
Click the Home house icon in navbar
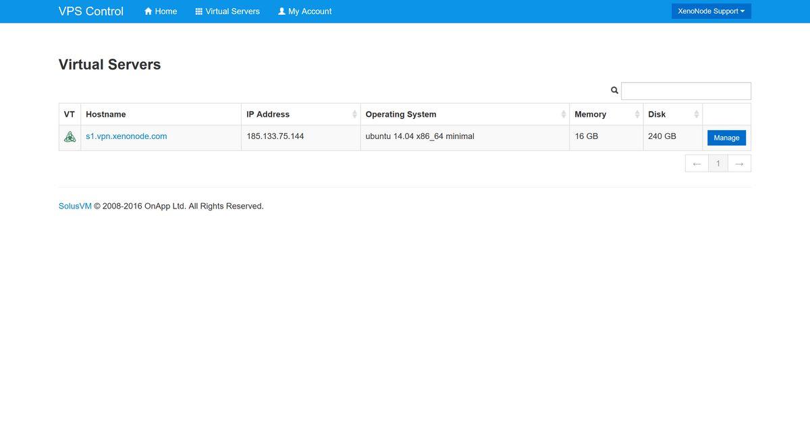coord(148,11)
